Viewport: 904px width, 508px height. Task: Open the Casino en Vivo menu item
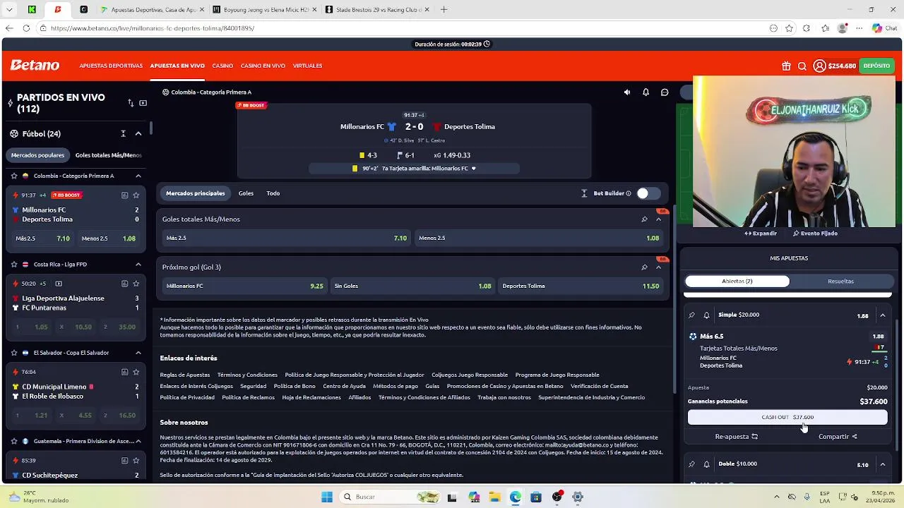pyautogui.click(x=263, y=66)
